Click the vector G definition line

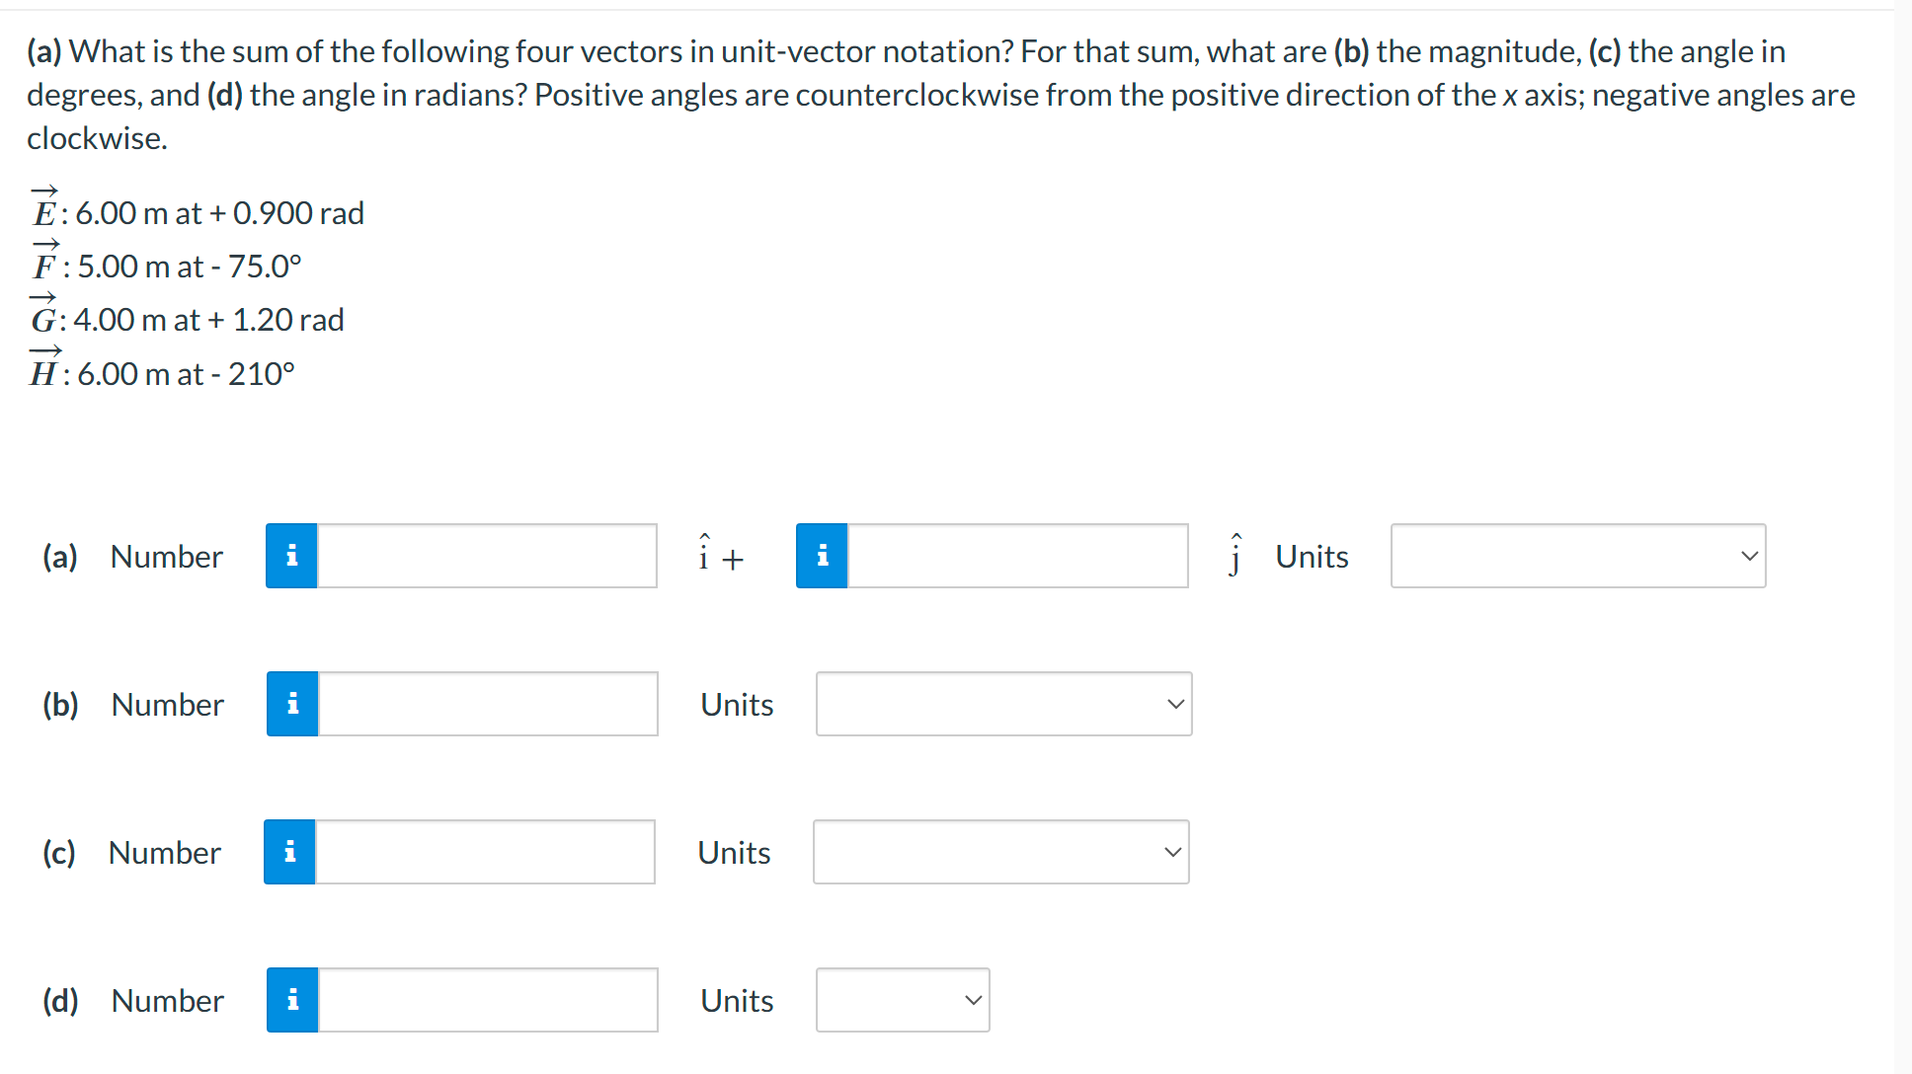tap(188, 320)
